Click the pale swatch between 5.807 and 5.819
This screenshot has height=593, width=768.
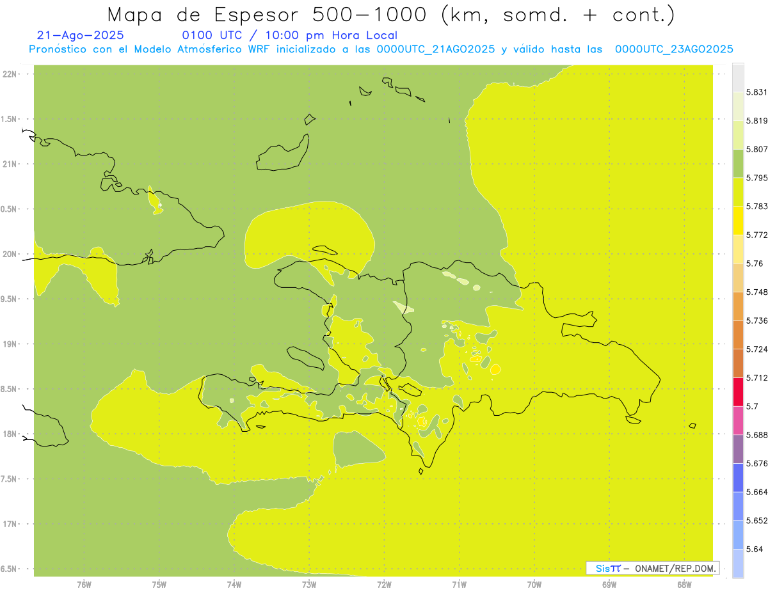(738, 134)
